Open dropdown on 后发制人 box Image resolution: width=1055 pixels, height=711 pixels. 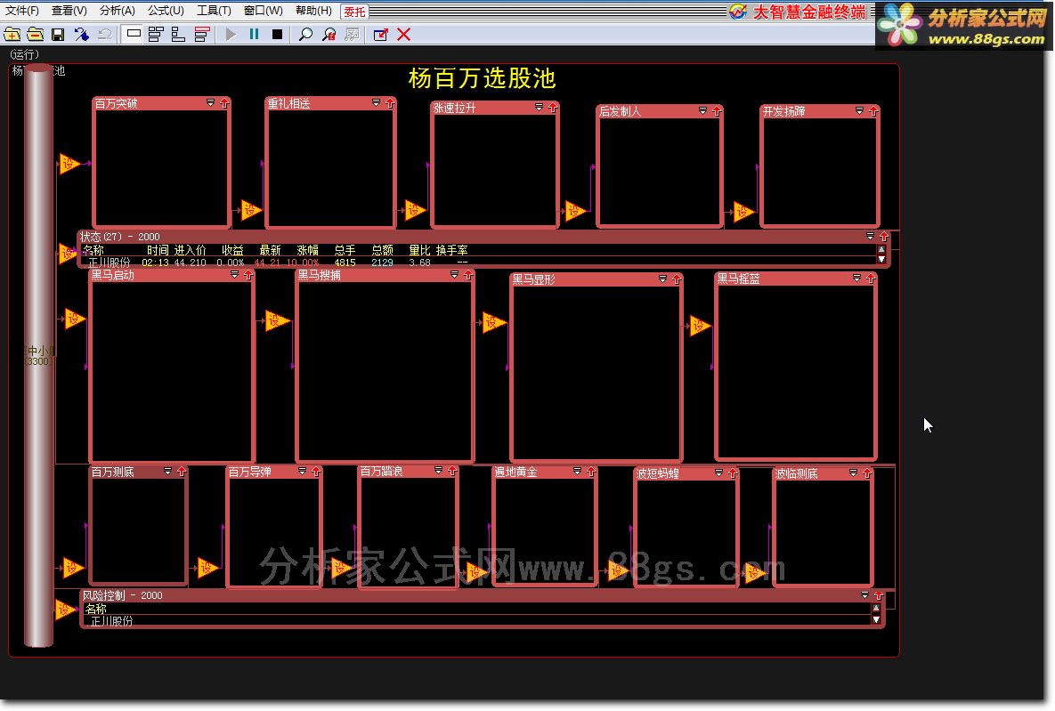[x=702, y=111]
